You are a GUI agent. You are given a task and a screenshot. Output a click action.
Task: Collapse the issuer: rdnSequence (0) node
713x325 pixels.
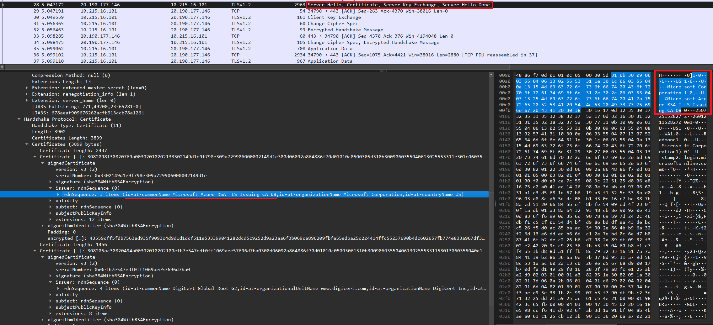pyautogui.click(x=51, y=188)
